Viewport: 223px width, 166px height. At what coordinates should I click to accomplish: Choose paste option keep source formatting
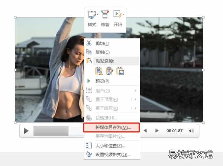click(110, 71)
